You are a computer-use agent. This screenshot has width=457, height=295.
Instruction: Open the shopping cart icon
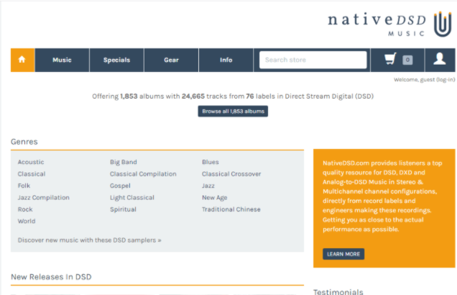390,59
